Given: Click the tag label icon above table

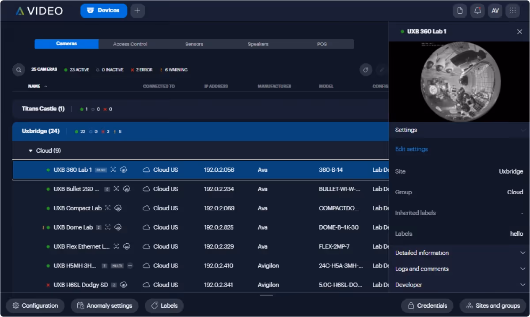Looking at the screenshot, I should [366, 70].
